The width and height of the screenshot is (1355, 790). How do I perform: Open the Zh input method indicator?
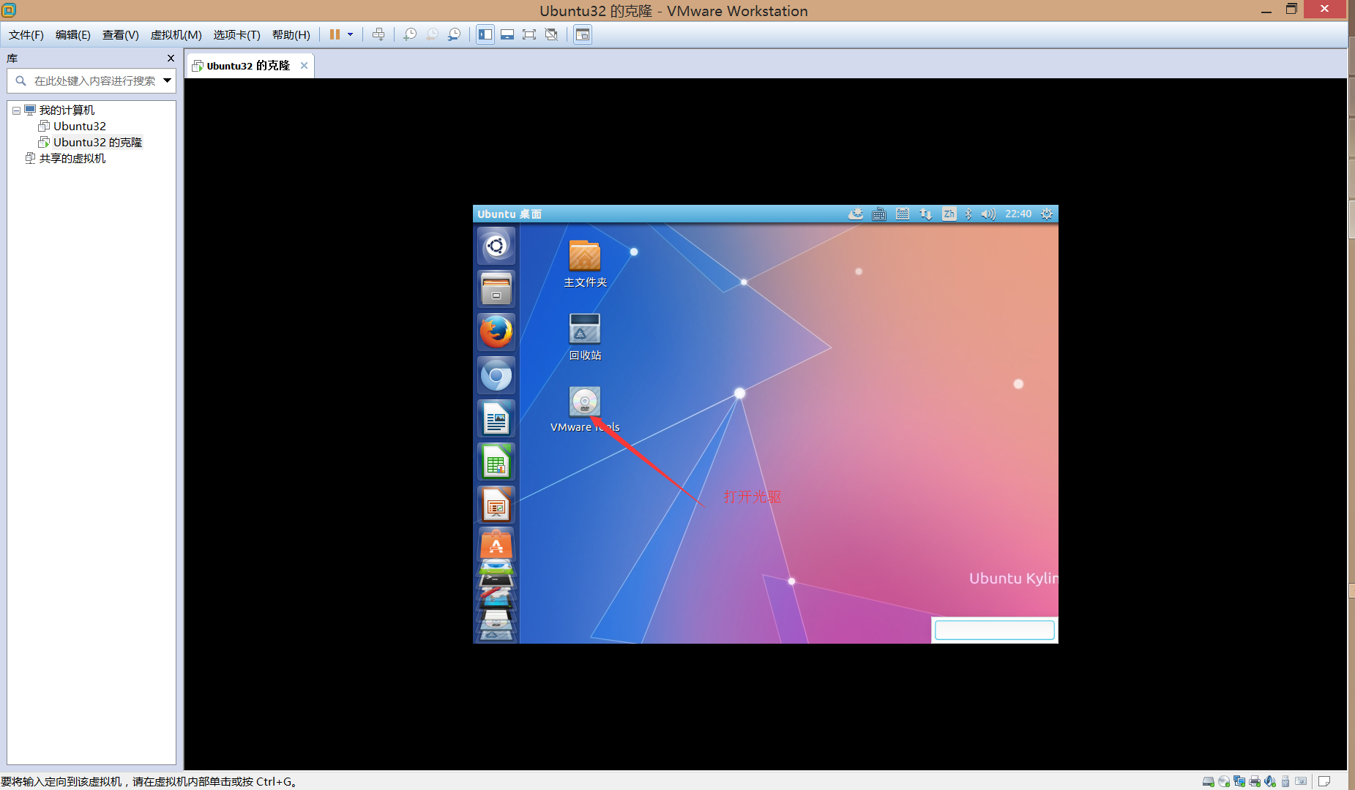click(x=949, y=214)
